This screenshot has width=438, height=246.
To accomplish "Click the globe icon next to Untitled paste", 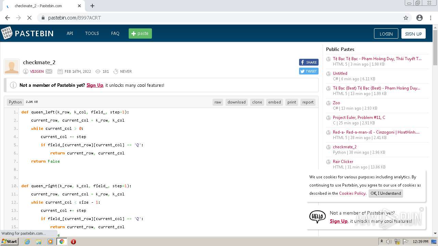I will pyautogui.click(x=328, y=74).
